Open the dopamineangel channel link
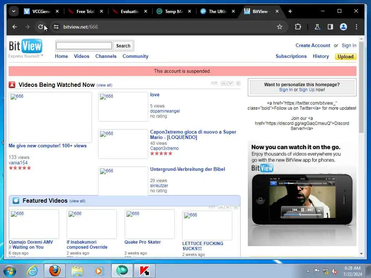The height and width of the screenshot is (278, 371). click(x=165, y=111)
